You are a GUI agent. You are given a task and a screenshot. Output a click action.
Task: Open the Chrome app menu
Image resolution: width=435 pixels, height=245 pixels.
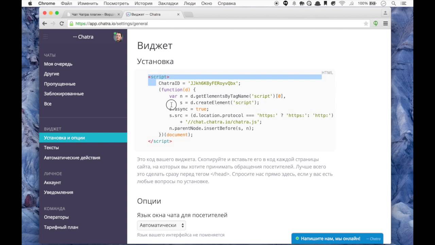click(x=47, y=3)
